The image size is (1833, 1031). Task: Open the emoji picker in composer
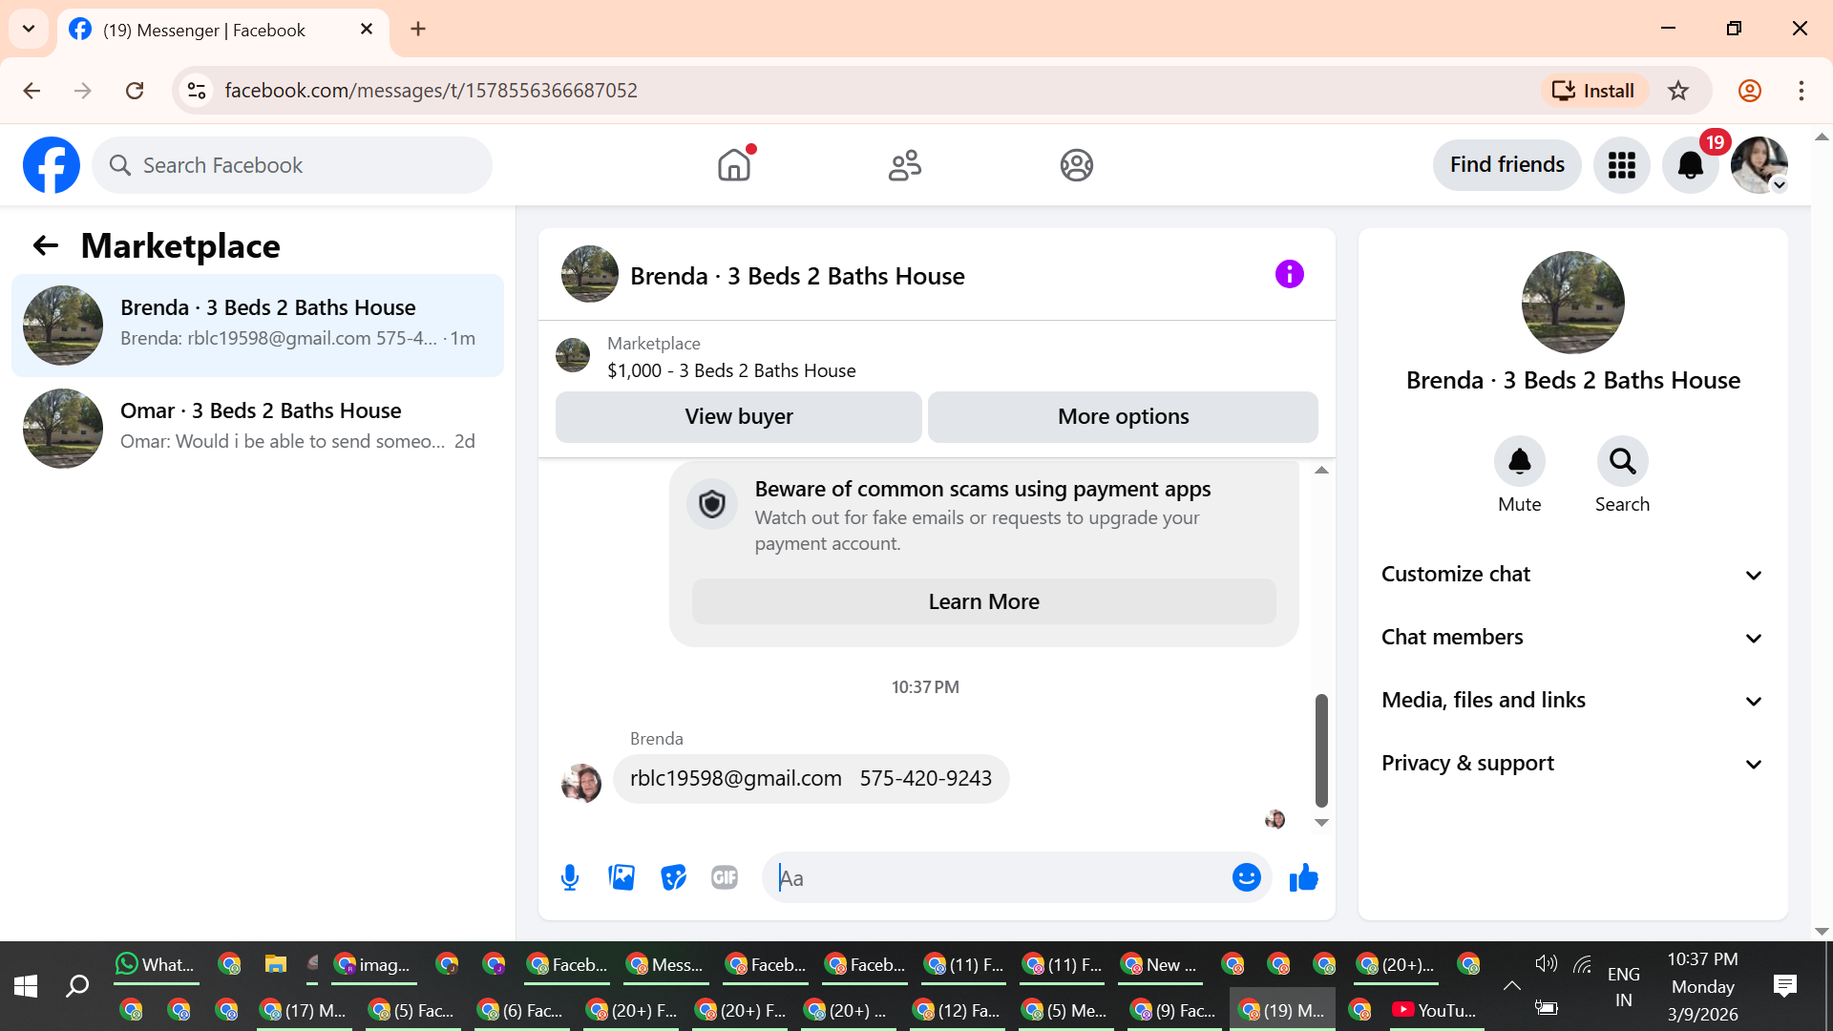pos(1246,877)
